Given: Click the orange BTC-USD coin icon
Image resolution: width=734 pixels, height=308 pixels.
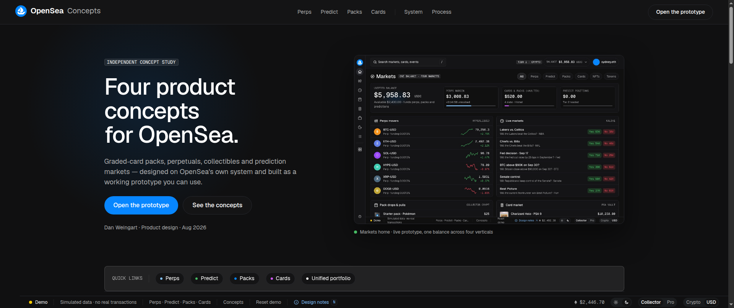Looking at the screenshot, I should [x=377, y=132].
